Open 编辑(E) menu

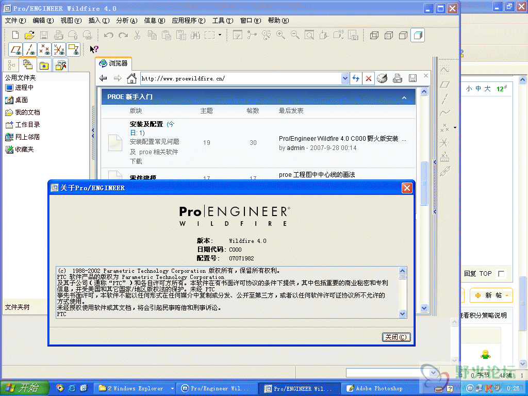(x=43, y=21)
